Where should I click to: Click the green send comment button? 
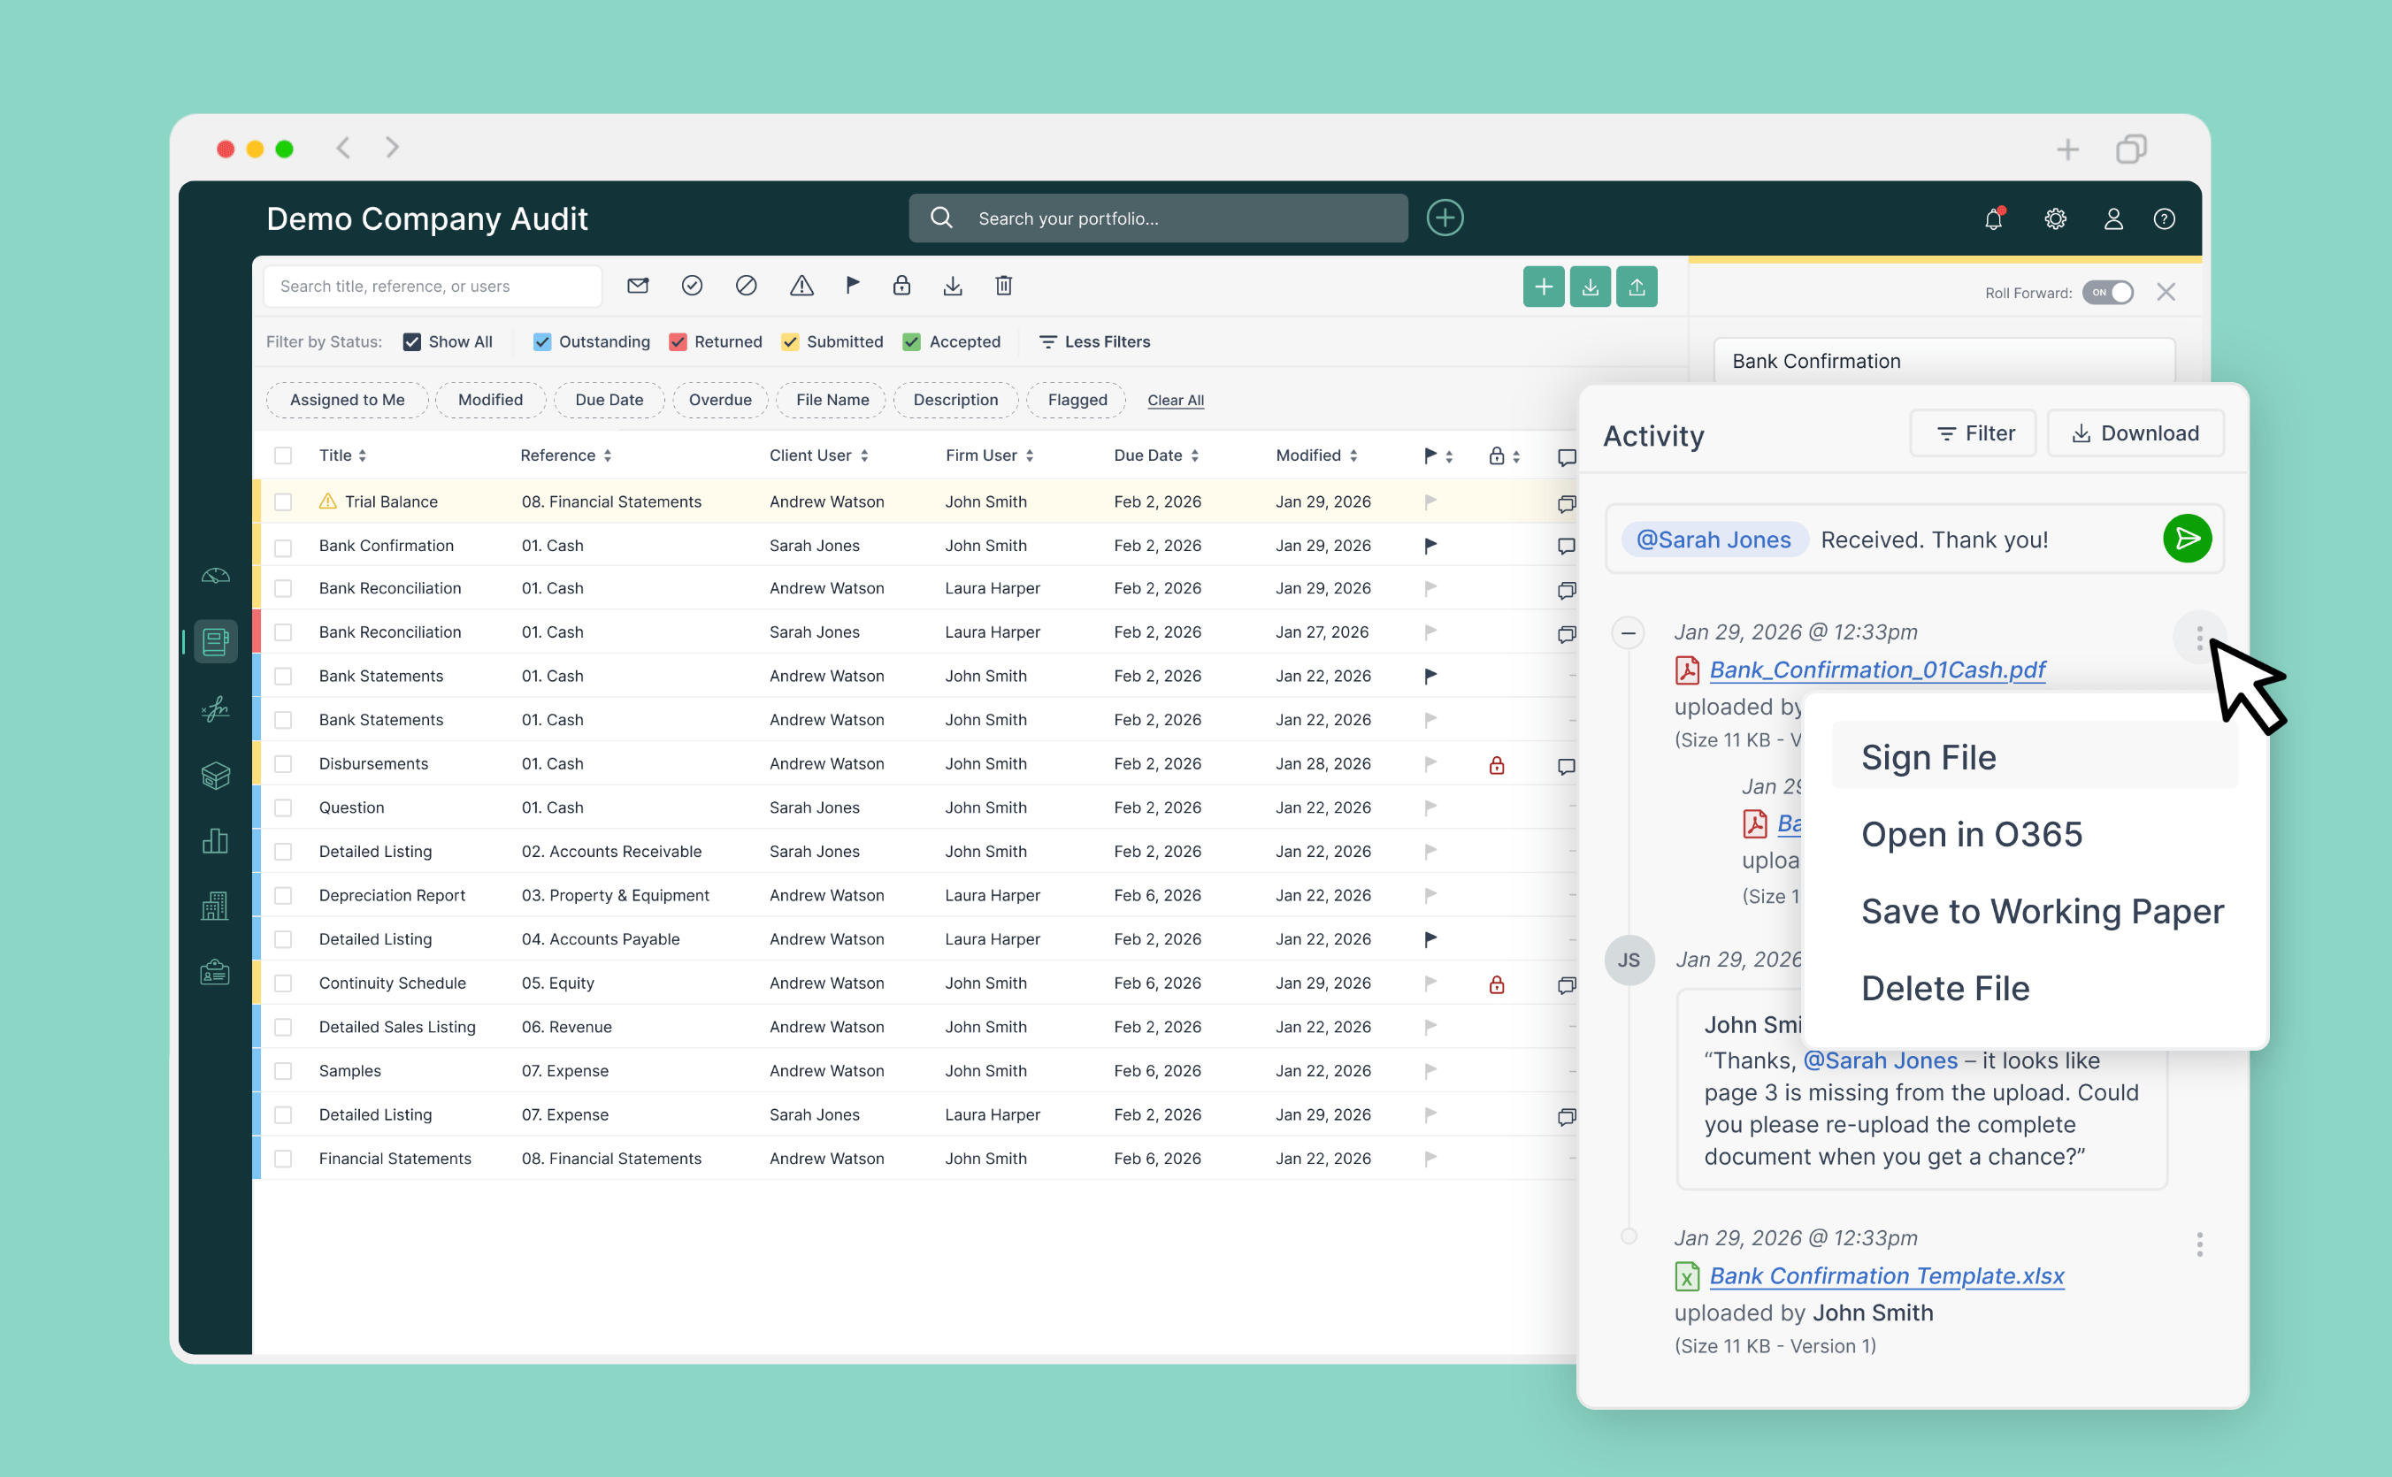[2186, 540]
